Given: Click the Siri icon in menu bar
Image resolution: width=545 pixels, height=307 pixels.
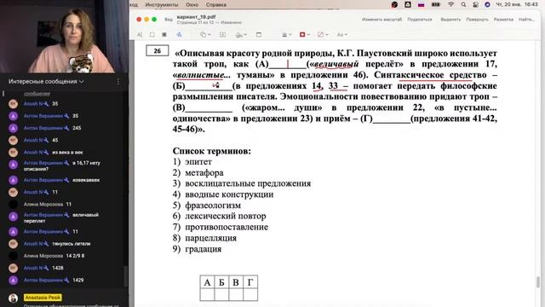Looking at the screenshot, I should (x=487, y=4).
